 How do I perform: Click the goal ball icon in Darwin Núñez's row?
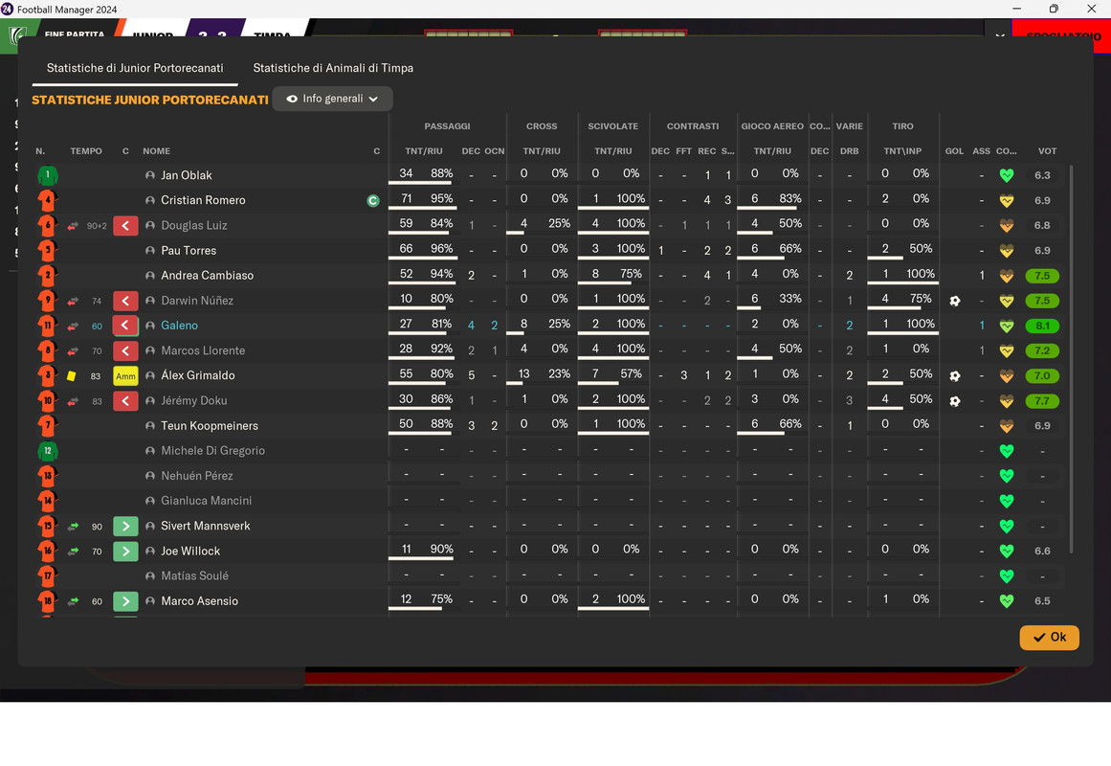point(954,301)
